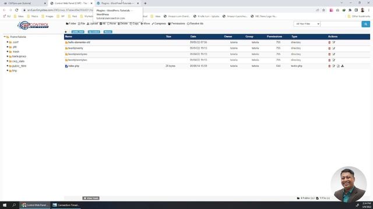Click trash icon for index.php row
The height and width of the screenshot is (209, 373).
329,66
